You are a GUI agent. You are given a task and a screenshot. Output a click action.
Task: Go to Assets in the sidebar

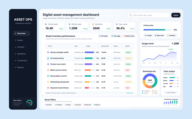pyautogui.click(x=20, y=40)
